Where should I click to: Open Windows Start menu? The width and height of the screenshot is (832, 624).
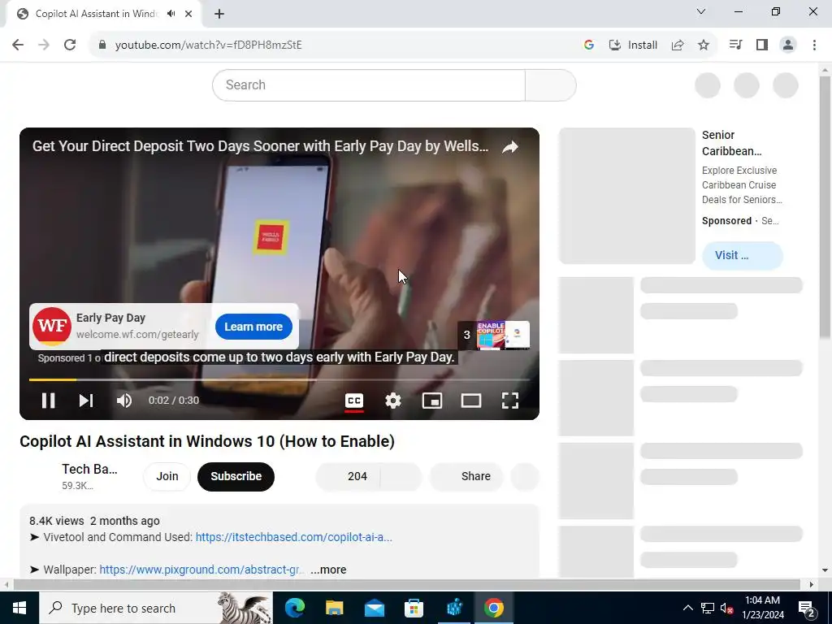tap(19, 608)
